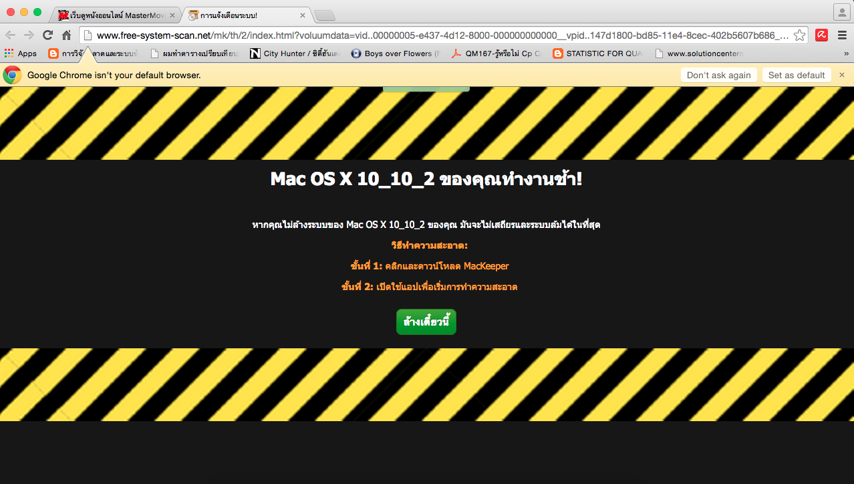Click the Google Chrome isn't your default browser text
The width and height of the screenshot is (854, 484).
114,75
